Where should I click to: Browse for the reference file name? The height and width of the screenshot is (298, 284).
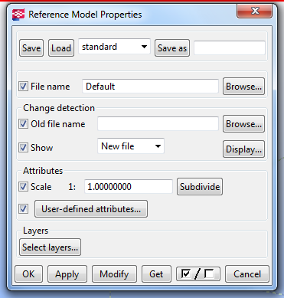243,87
